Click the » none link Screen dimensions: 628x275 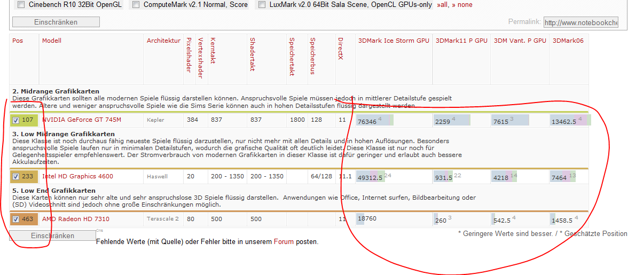462,5
